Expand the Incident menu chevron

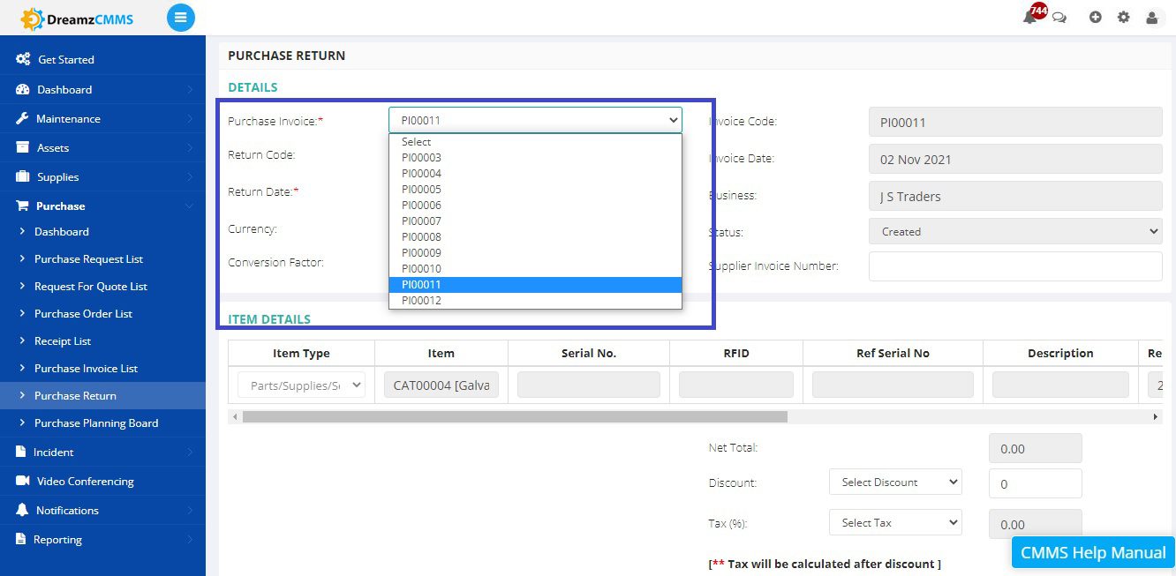(190, 452)
